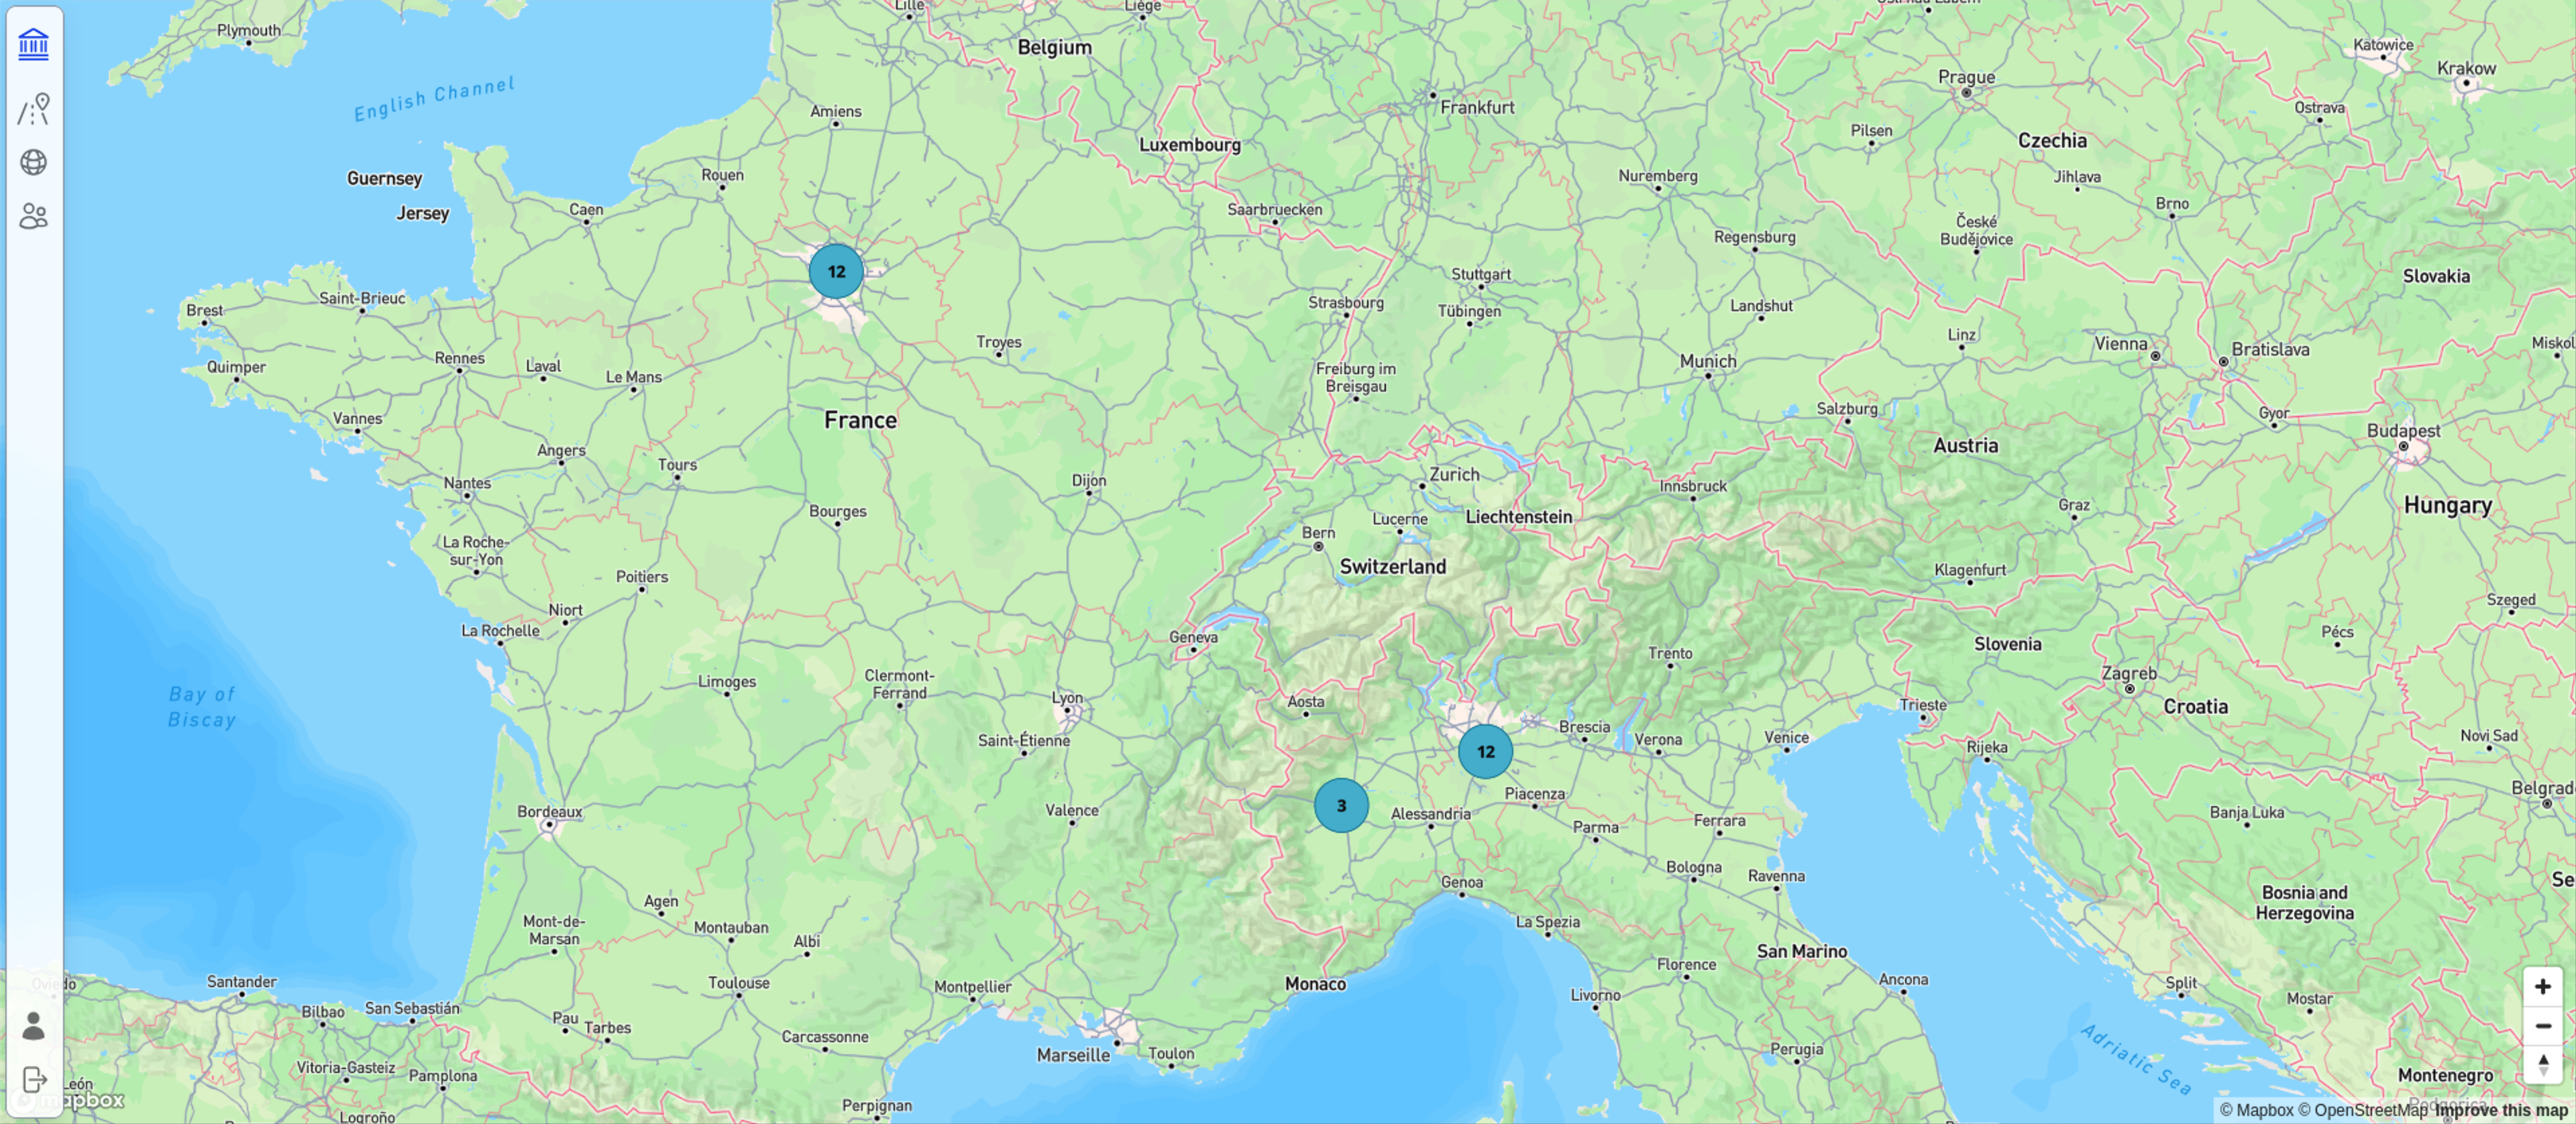The image size is (2576, 1124).
Task: Reset map bearing with compass button
Action: [x=2543, y=1064]
